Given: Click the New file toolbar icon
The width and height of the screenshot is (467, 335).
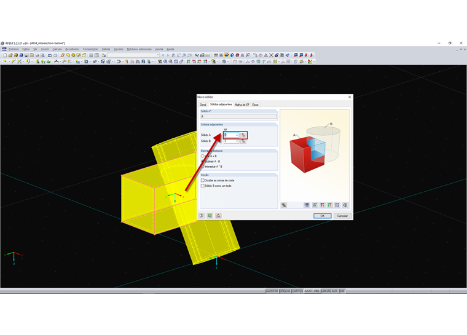Looking at the screenshot, I should click(5, 55).
